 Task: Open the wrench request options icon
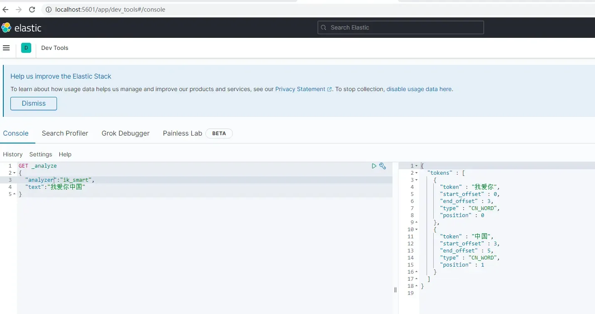[x=383, y=166]
